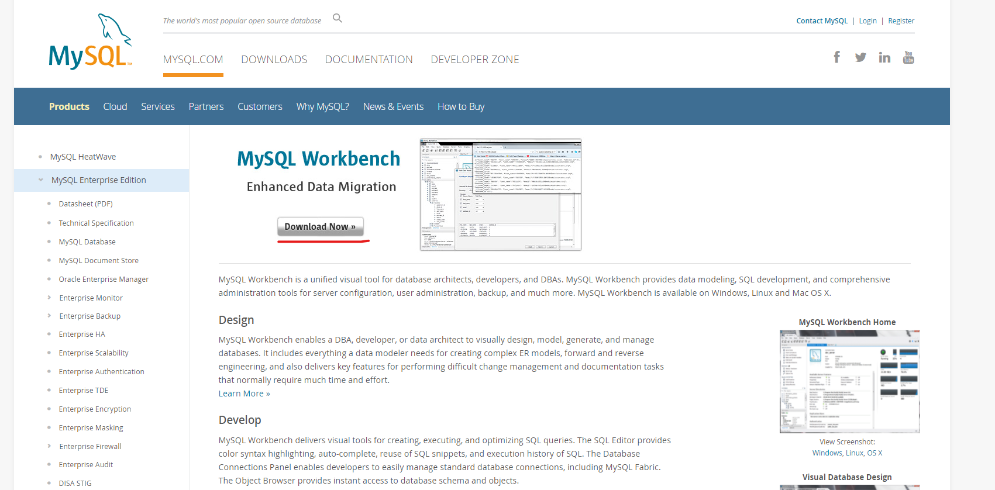Click the MySQL Workbench Home caption

coord(847,322)
